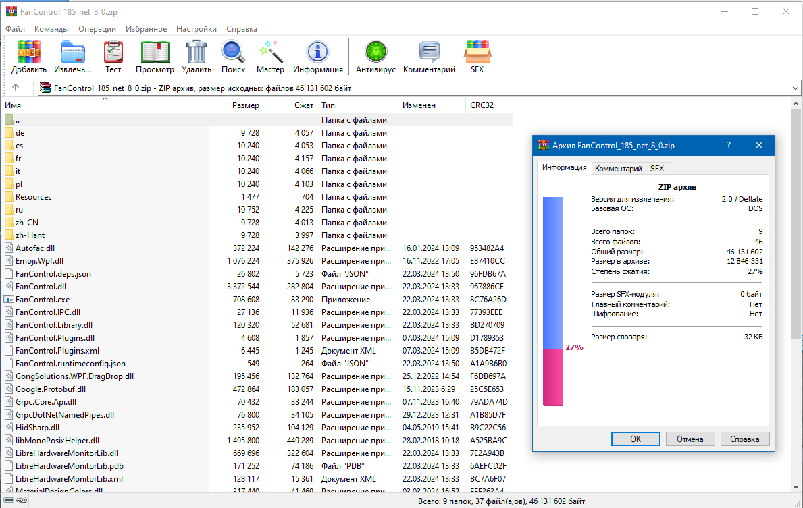Image resolution: width=803 pixels, height=508 pixels.
Task: Sort files by Изменён column header
Action: (432, 105)
